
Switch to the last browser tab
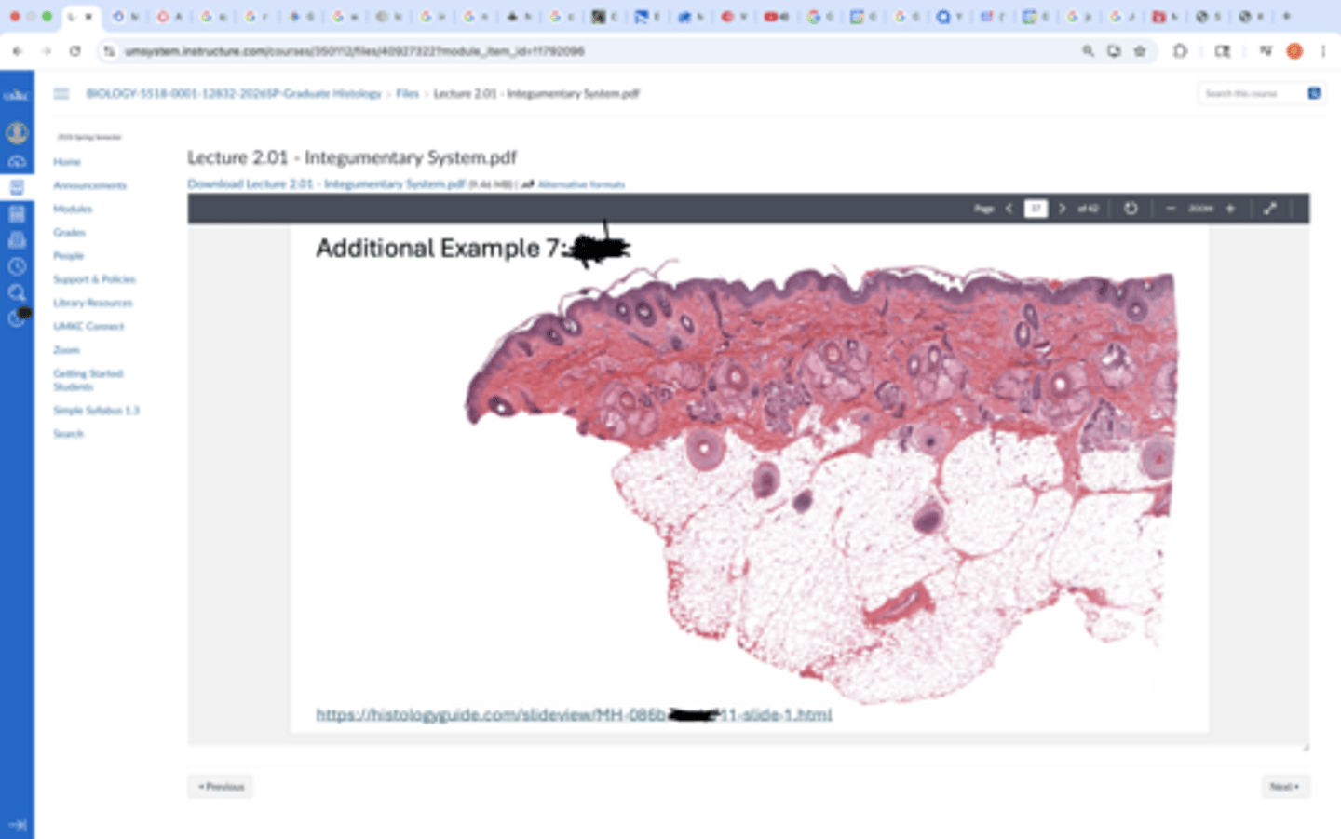(x=1253, y=16)
